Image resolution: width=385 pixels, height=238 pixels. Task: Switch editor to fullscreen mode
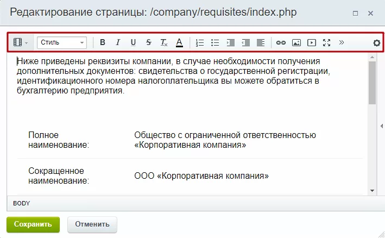326,43
